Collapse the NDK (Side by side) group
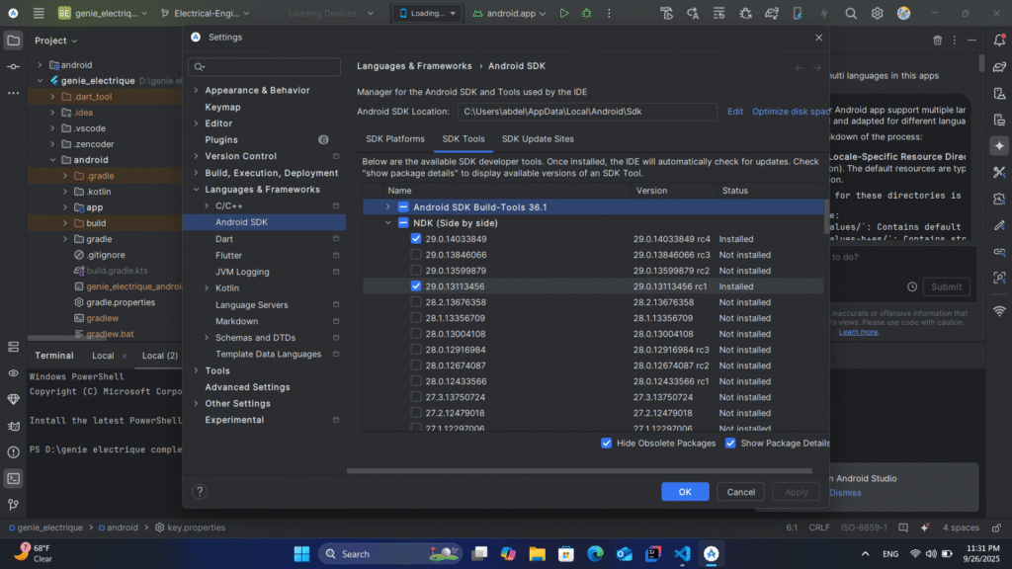 tap(388, 223)
